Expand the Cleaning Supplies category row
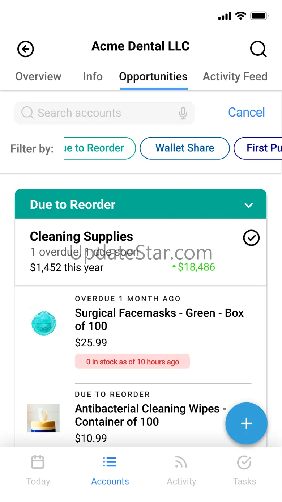The width and height of the screenshot is (282, 502). click(x=123, y=252)
